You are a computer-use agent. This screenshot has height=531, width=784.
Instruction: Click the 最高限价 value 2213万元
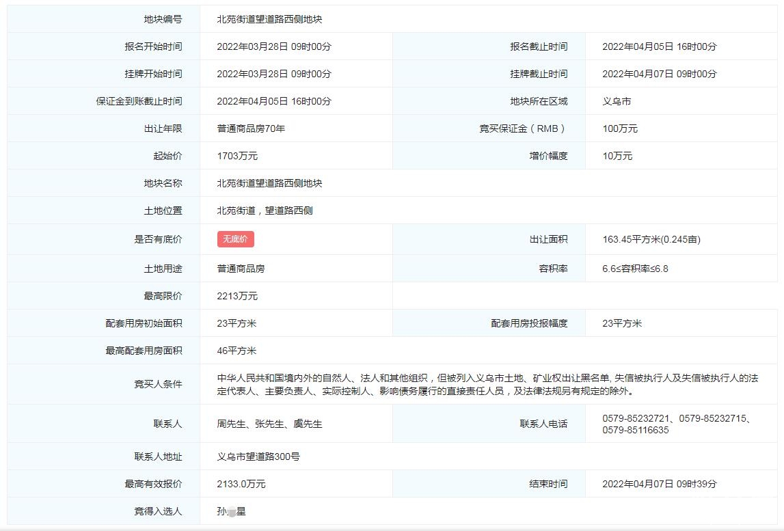237,296
